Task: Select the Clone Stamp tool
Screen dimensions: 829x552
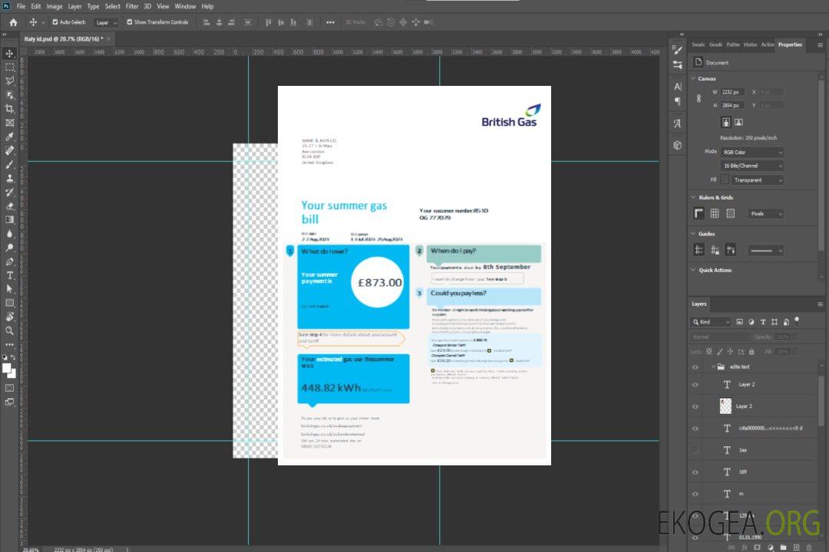Action: pos(10,178)
